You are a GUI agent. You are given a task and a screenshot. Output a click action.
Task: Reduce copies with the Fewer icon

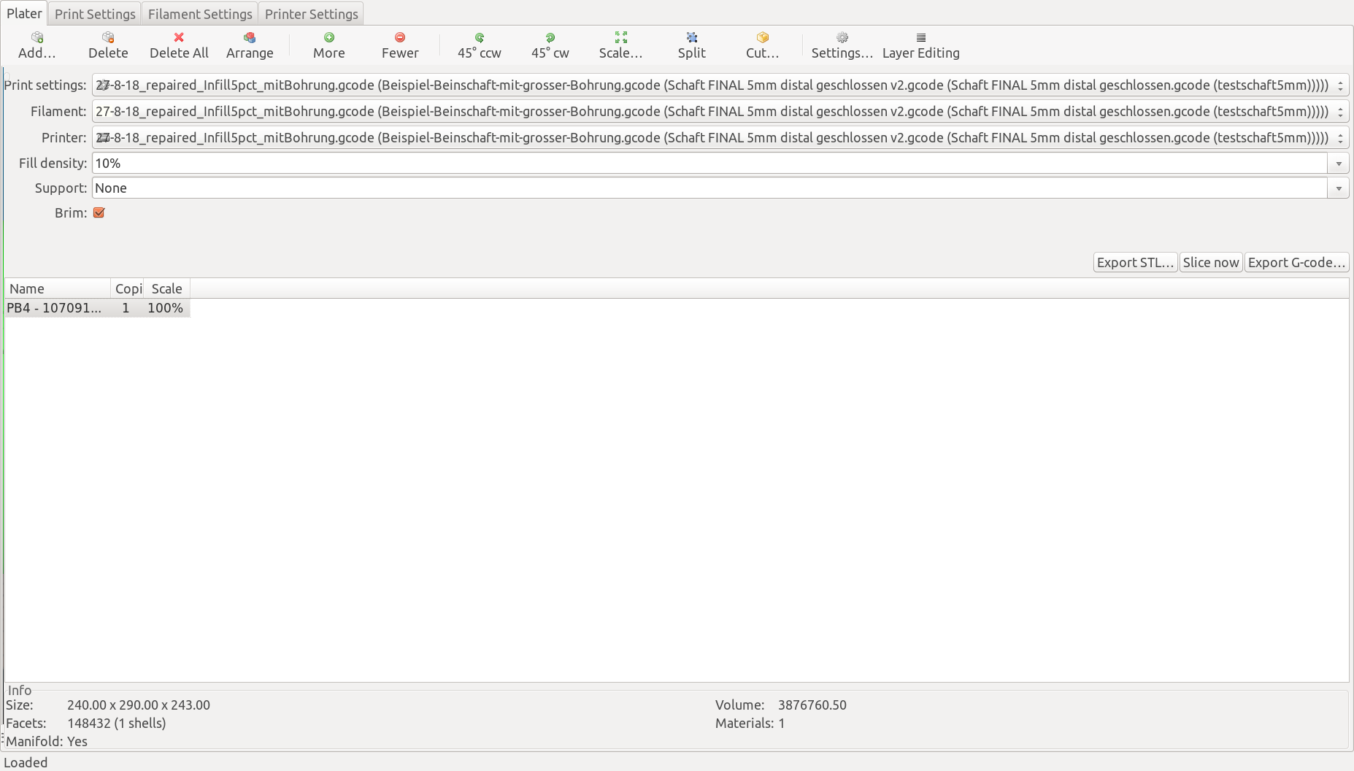tap(400, 37)
